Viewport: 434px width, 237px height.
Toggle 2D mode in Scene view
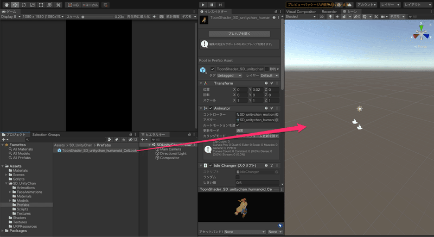click(322, 17)
